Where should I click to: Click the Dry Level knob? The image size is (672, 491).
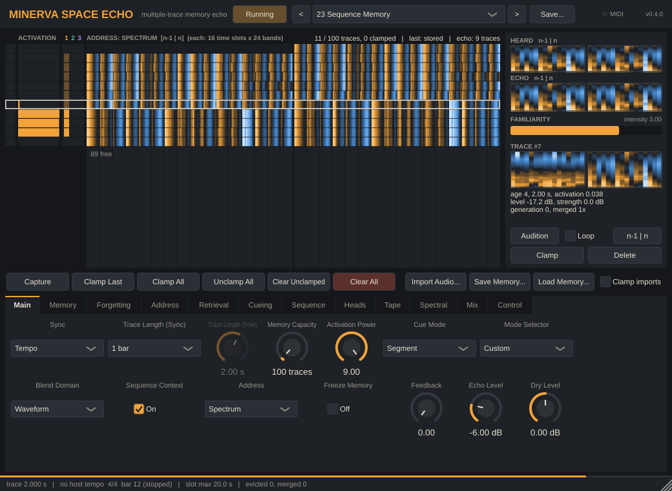pyautogui.click(x=545, y=408)
